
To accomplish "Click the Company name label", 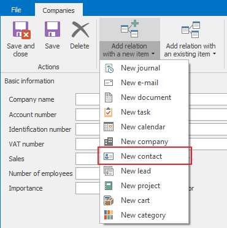I will click(x=31, y=99).
